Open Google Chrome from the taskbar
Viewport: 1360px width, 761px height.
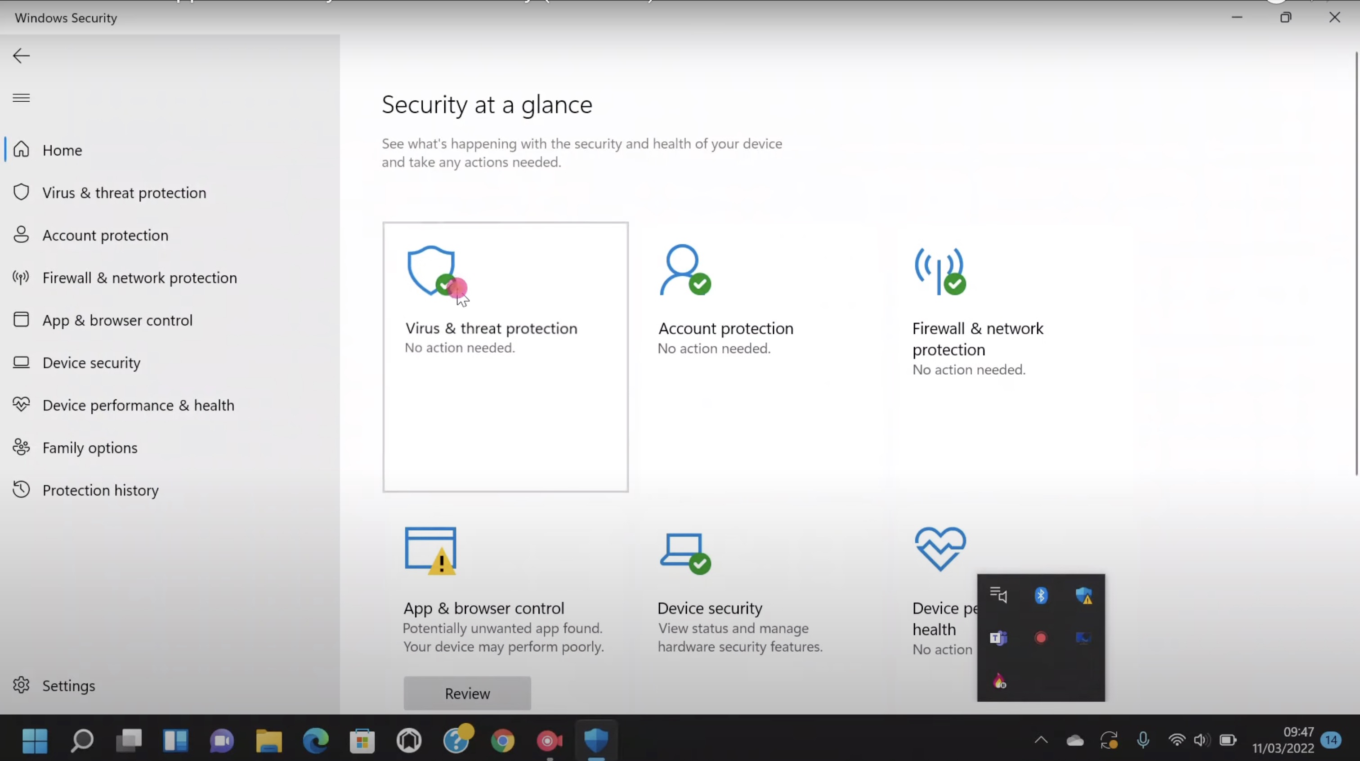(503, 741)
